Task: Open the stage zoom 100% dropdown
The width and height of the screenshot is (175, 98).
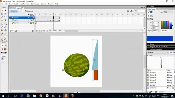Action: 144,11
